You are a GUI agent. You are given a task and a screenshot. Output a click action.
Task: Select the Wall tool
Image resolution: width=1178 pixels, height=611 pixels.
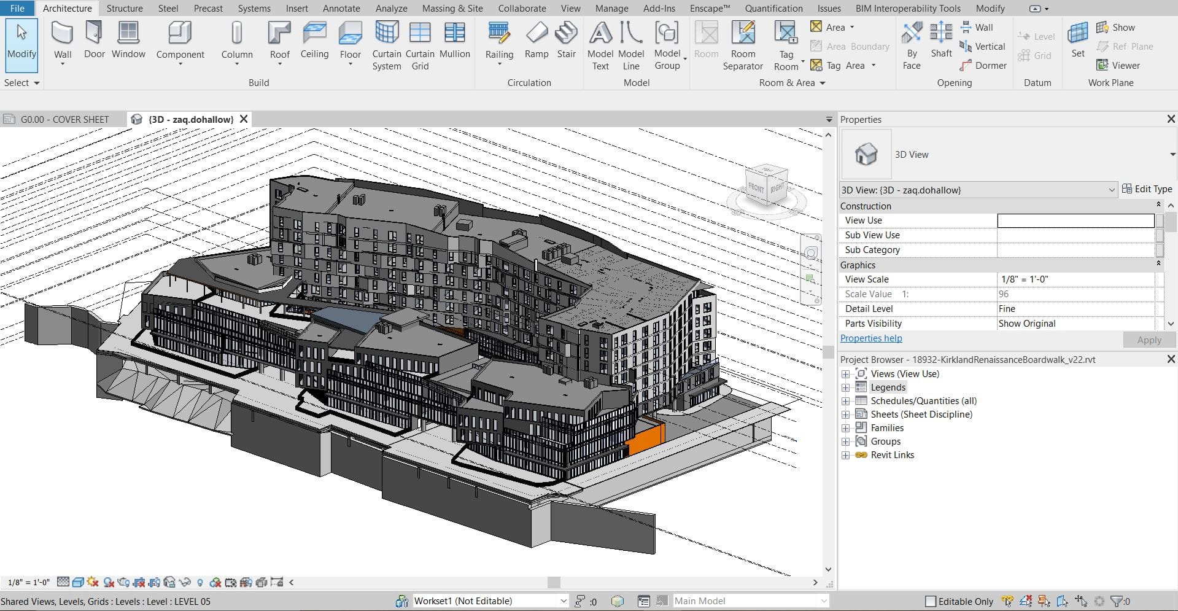[x=63, y=43]
